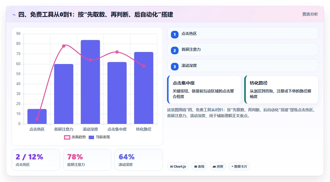Click the 改善趋势 legend label
The height and width of the screenshot is (182, 330).
[x=78, y=137]
